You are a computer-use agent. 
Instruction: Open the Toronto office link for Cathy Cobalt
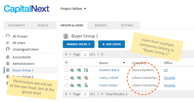point(169,78)
